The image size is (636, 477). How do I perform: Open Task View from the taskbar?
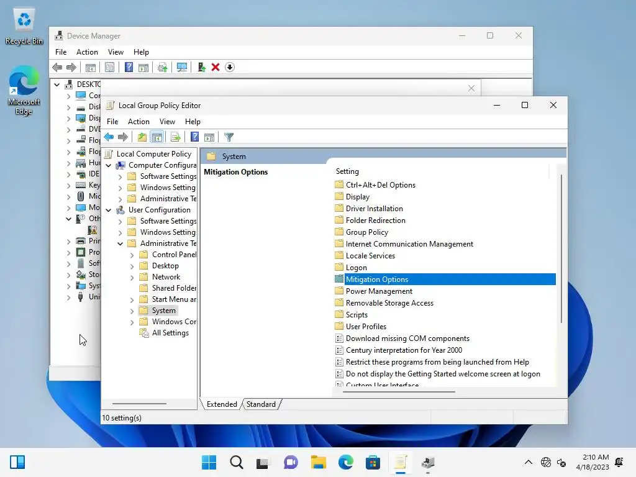262,462
